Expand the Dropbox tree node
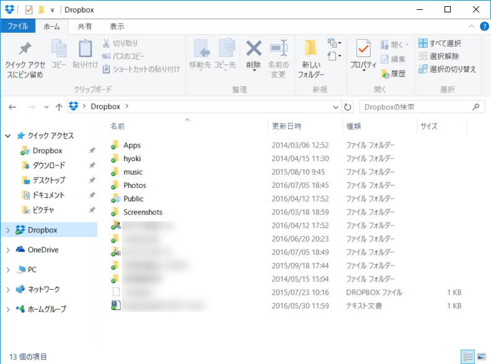Image resolution: width=491 pixels, height=364 pixels. pos(8,230)
